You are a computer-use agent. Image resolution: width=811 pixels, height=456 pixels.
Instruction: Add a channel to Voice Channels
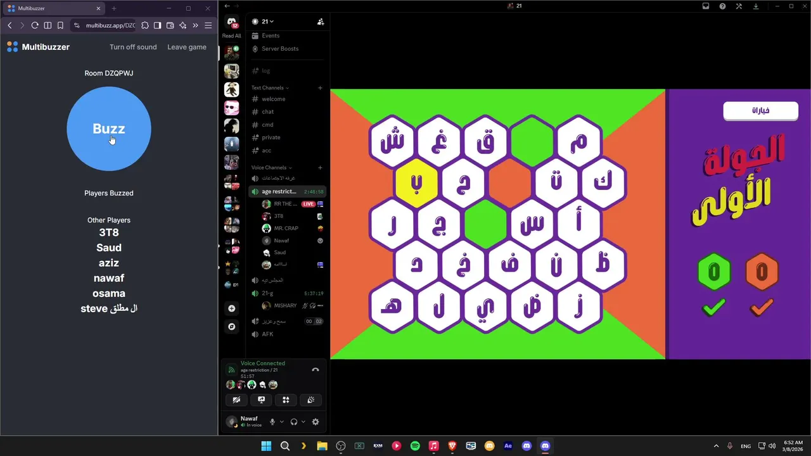click(x=320, y=168)
